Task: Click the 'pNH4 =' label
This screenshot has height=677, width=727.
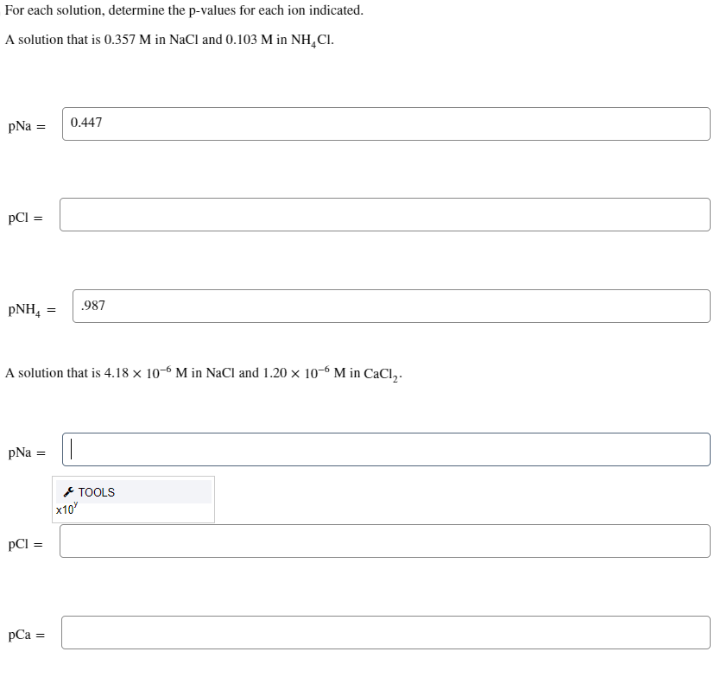Action: pos(32,309)
